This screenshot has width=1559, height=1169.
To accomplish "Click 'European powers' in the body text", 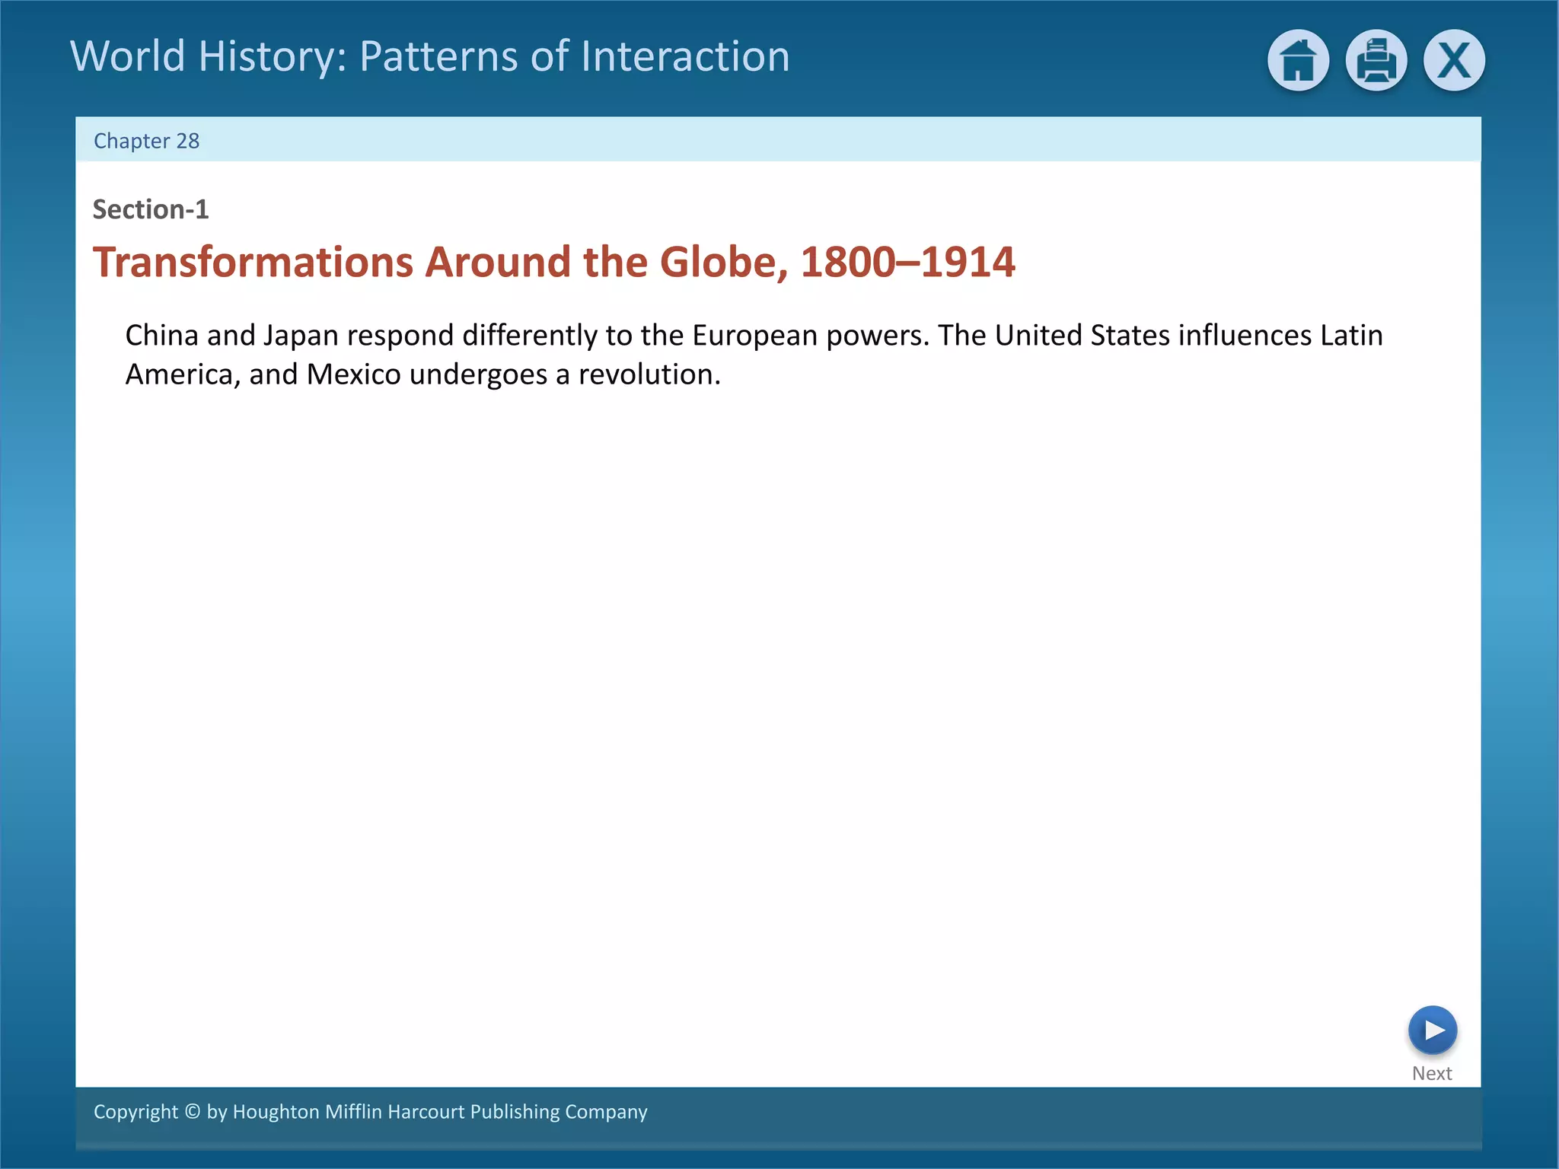I will click(x=810, y=336).
